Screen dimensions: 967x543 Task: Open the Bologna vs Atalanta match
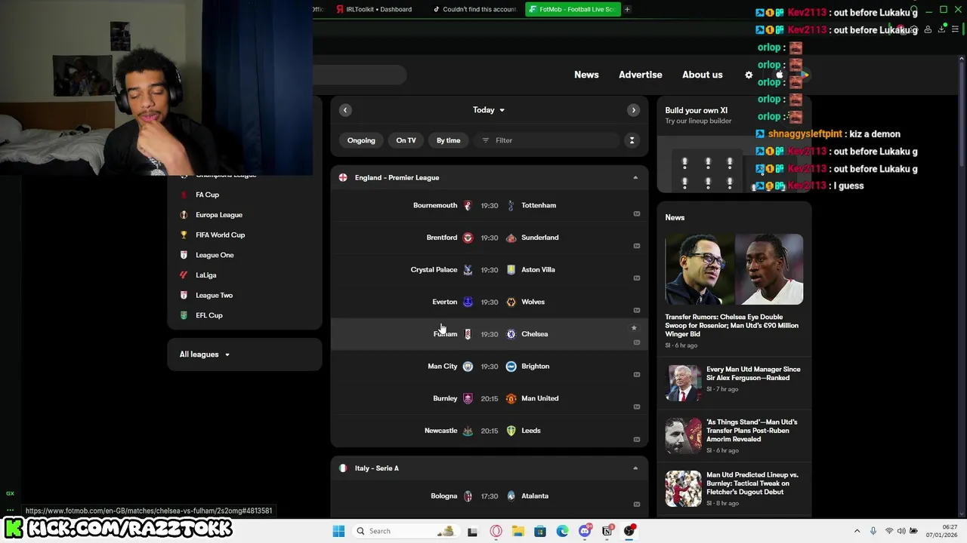(489, 496)
